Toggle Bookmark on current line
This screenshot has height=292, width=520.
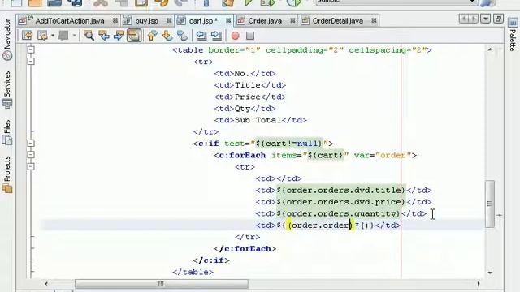click(182, 36)
